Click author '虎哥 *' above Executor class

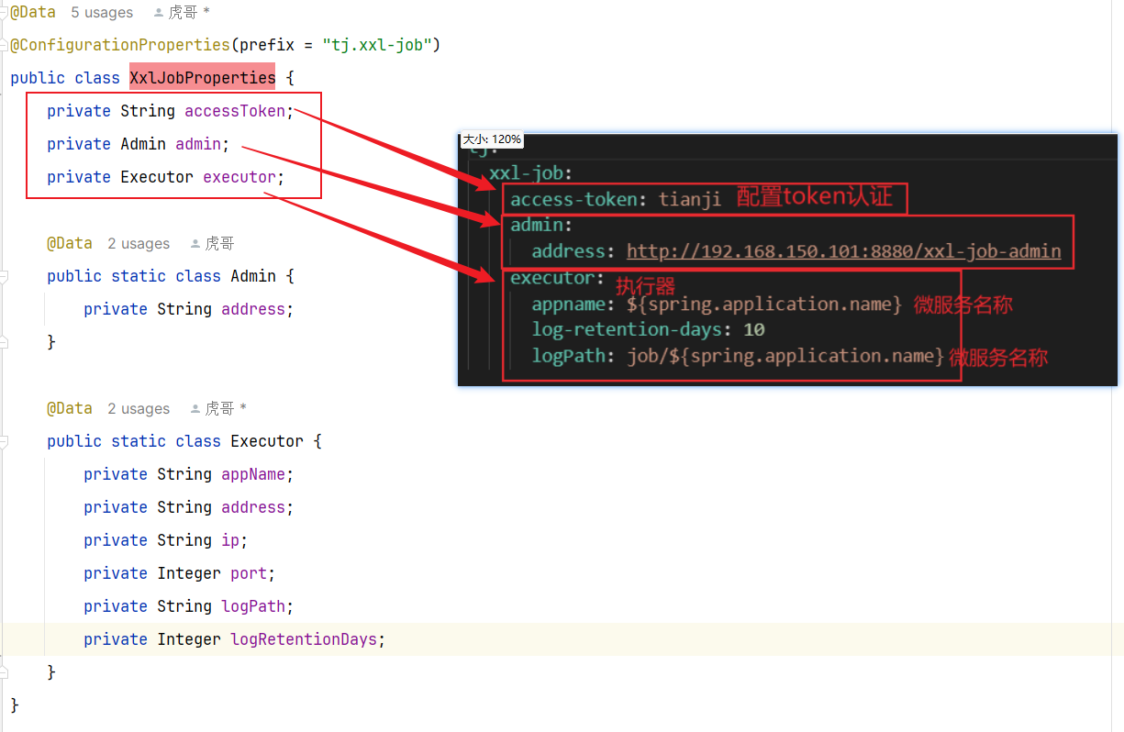(226, 409)
